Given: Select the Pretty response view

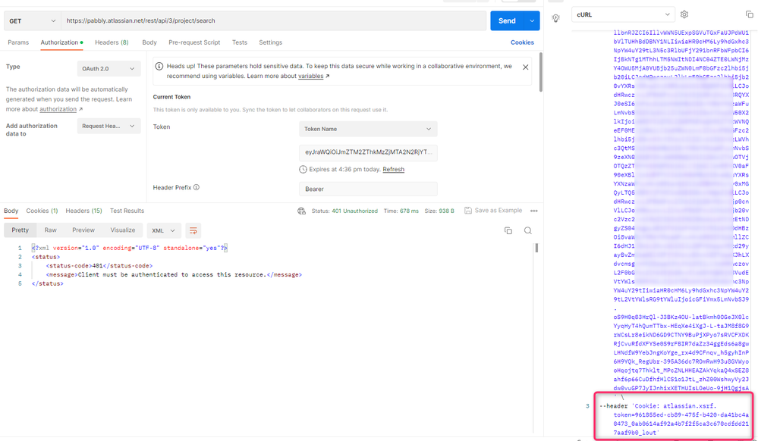Looking at the screenshot, I should pos(20,230).
